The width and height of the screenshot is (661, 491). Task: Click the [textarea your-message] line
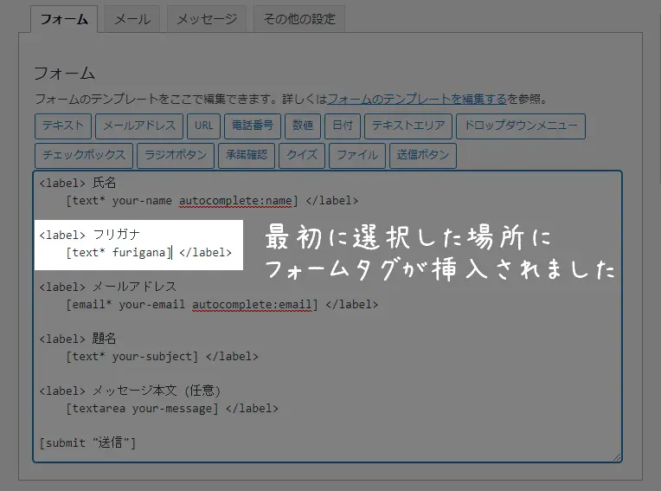coord(172,409)
